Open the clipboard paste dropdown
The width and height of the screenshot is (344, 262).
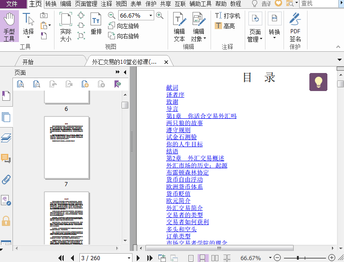tap(50, 25)
